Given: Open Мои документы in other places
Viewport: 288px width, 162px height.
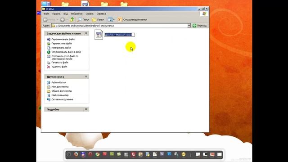Looking at the screenshot, I should tap(60, 87).
